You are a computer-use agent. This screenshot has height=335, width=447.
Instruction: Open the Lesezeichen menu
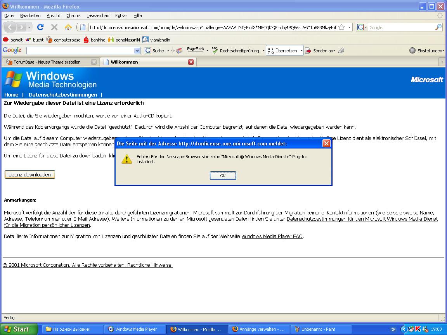(98, 16)
